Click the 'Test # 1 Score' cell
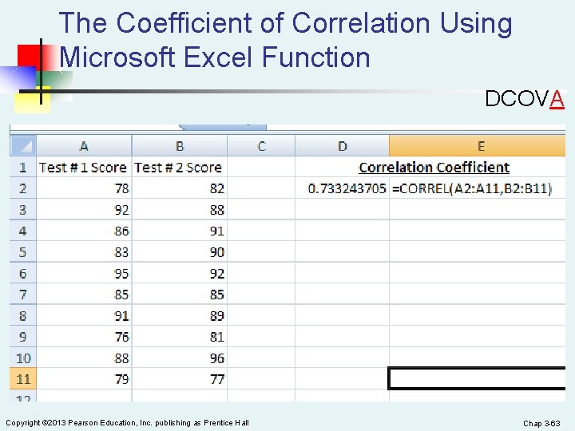 84,167
